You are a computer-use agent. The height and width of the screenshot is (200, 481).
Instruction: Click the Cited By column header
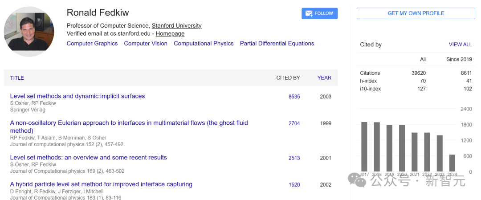pyautogui.click(x=288, y=78)
